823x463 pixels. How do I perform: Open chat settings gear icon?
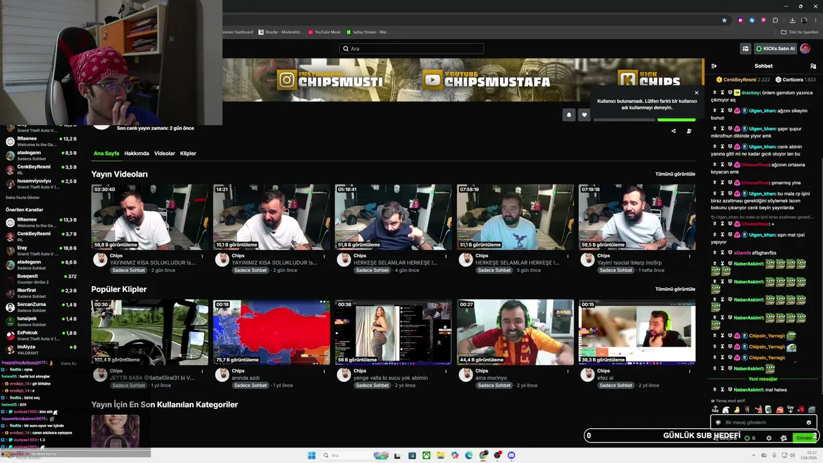coord(769,438)
